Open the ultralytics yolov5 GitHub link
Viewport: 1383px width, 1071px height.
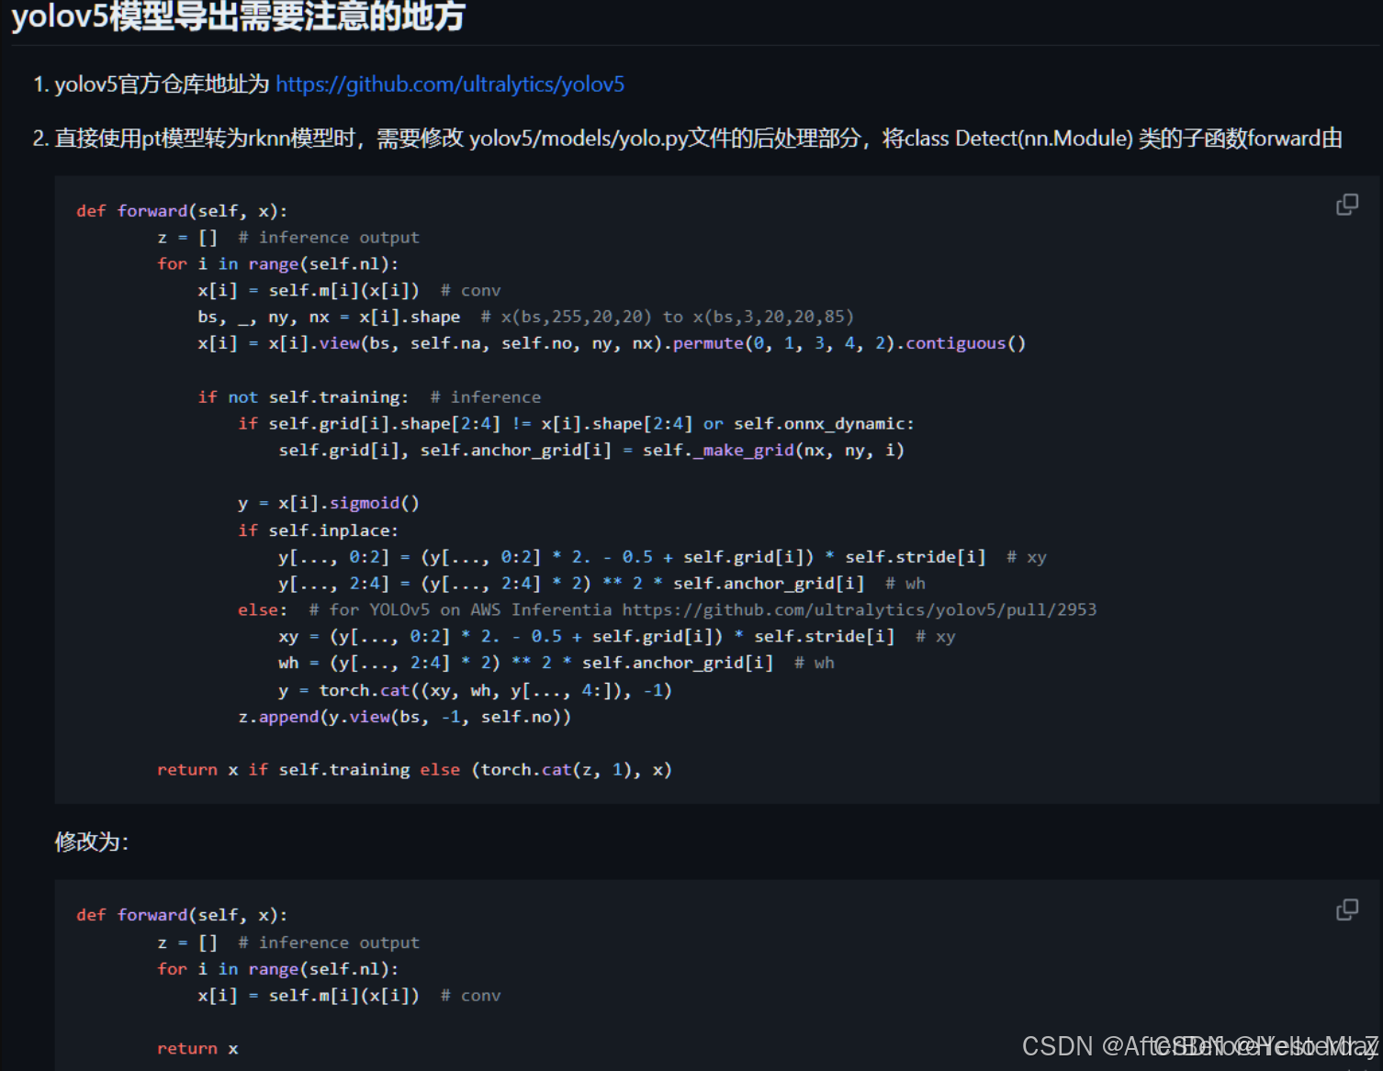[x=450, y=84]
